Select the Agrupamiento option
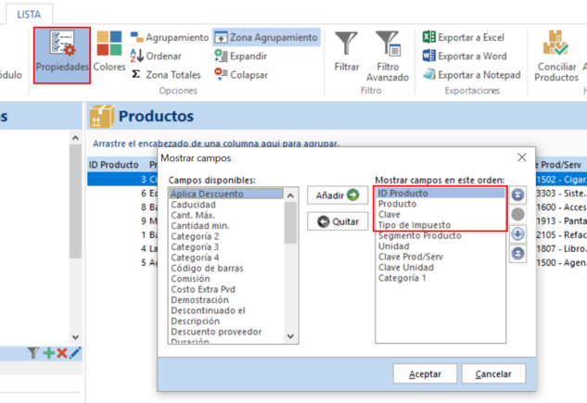The height and width of the screenshot is (403, 587). coord(169,37)
